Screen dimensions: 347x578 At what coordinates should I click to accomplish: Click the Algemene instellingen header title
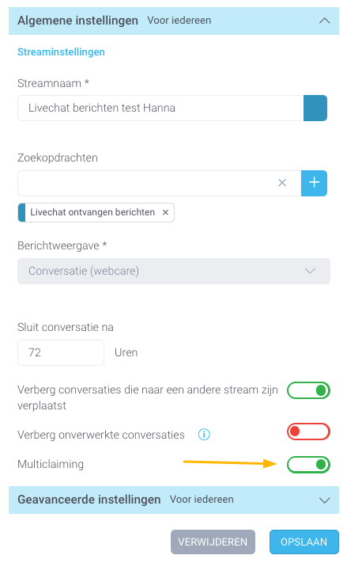pyautogui.click(x=77, y=21)
